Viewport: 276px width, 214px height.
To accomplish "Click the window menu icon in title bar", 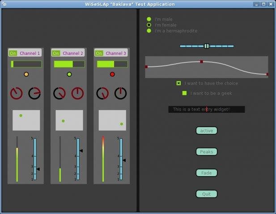I will pos(4,4).
